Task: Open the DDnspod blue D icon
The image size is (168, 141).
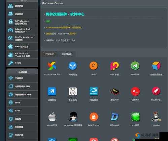Action: (114, 117)
